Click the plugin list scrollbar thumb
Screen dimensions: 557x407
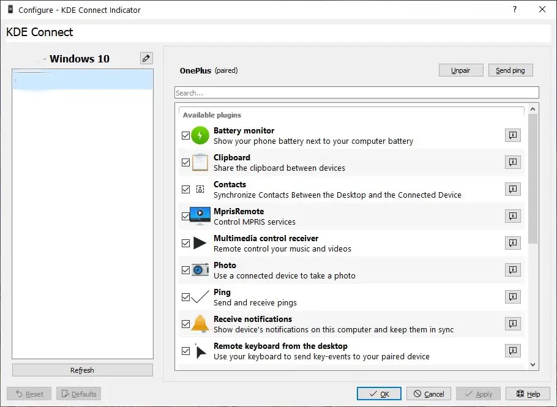click(x=533, y=179)
